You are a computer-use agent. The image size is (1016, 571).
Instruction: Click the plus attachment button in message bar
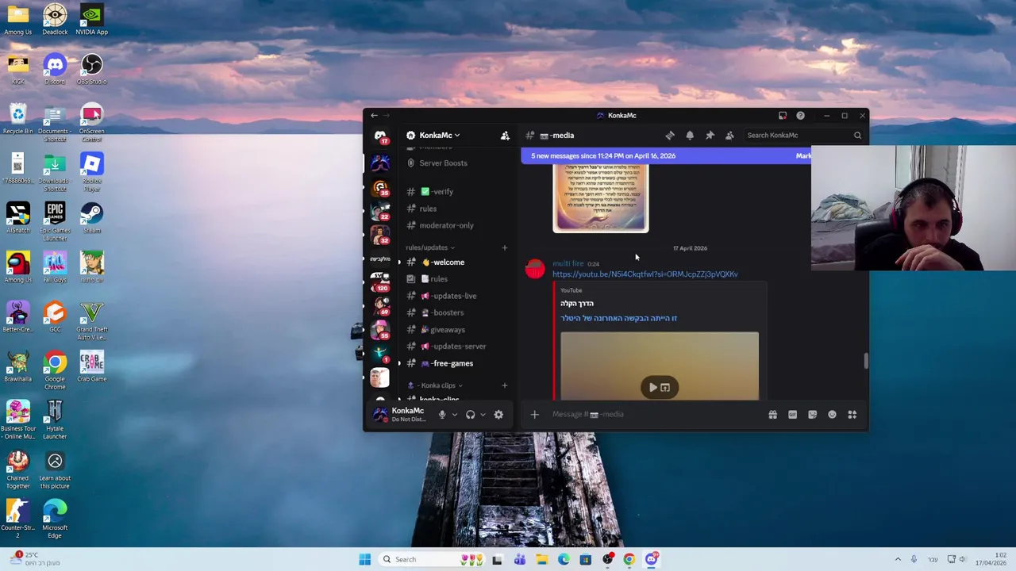tap(534, 415)
